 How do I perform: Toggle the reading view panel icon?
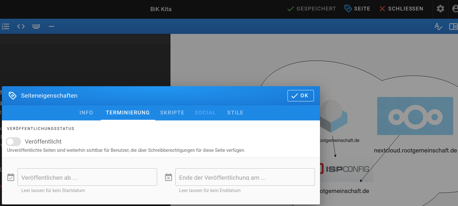click(454, 27)
